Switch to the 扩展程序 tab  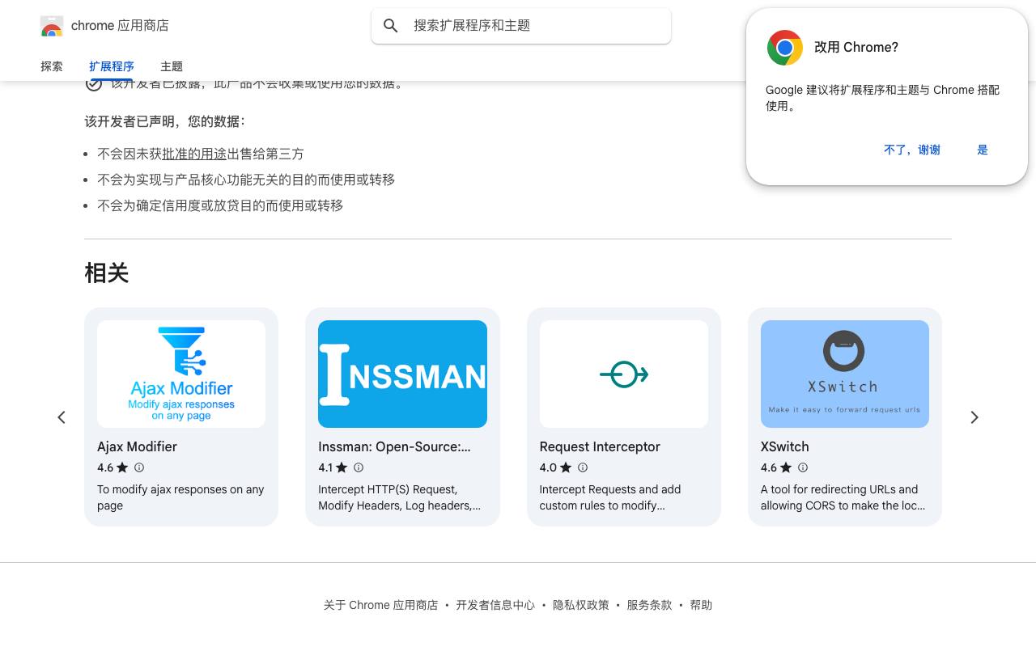(112, 66)
